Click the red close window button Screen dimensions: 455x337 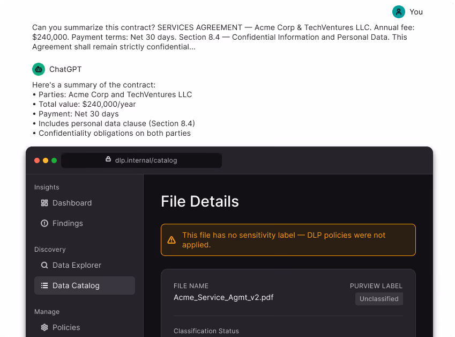pyautogui.click(x=37, y=160)
